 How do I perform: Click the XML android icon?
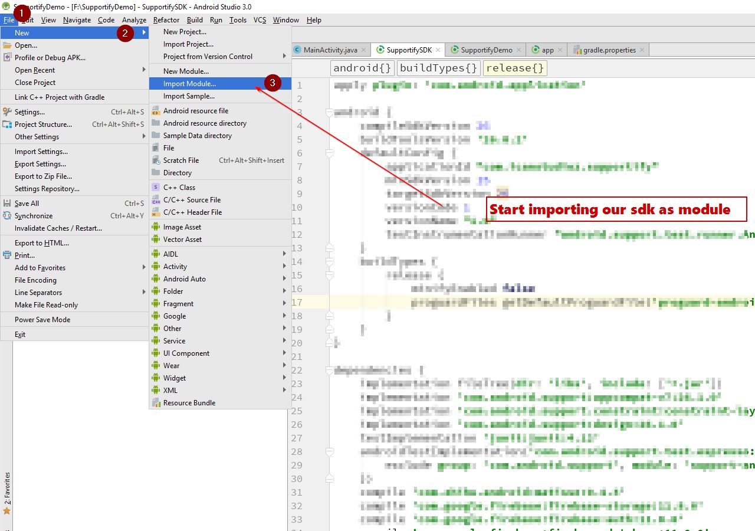point(156,391)
